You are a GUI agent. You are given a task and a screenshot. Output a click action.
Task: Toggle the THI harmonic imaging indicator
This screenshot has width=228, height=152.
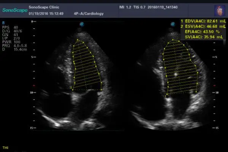[5, 147]
